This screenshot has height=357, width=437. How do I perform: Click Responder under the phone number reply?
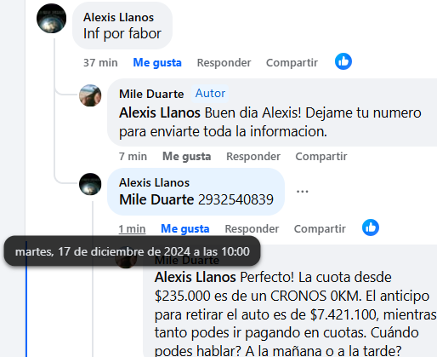click(x=252, y=228)
